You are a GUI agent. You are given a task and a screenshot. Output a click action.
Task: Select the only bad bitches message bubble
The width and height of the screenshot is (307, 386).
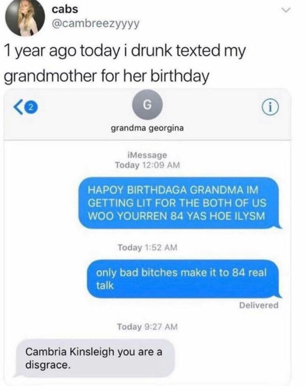pos(184,279)
